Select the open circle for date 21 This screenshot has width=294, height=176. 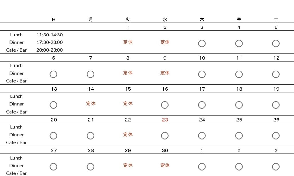point(90,136)
